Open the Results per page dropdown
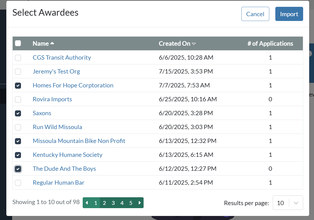The image size is (314, 220). [281, 203]
